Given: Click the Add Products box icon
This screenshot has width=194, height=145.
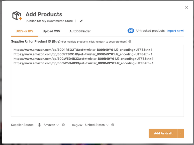Looking at the screenshot, I should point(17,16).
